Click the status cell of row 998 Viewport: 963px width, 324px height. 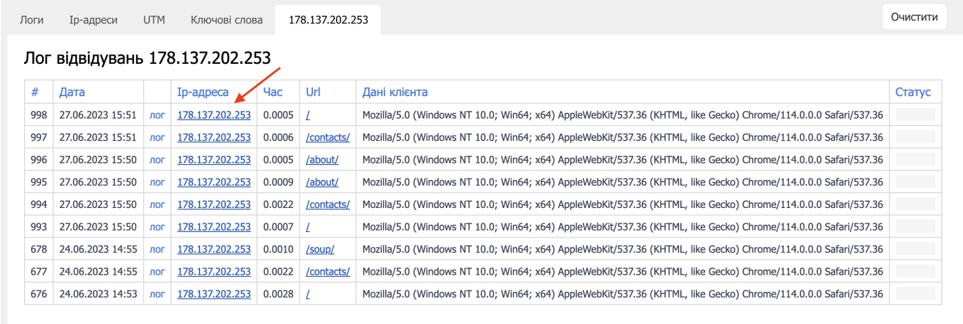(915, 115)
